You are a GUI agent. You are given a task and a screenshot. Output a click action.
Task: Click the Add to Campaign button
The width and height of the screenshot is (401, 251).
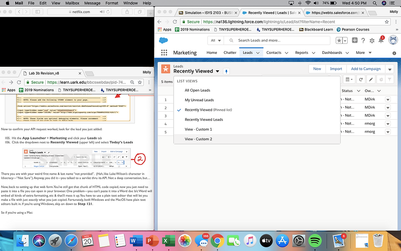(x=366, y=69)
